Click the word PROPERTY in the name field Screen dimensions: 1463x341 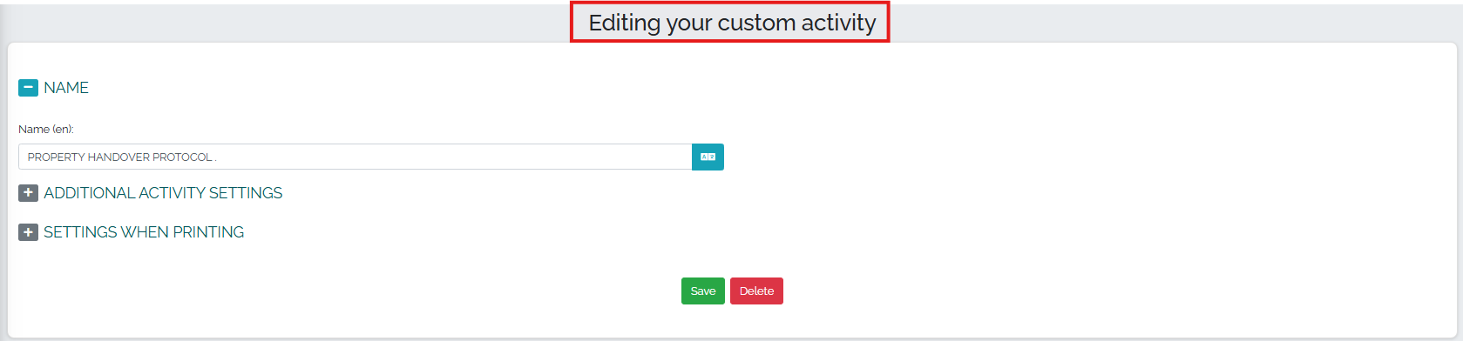[56, 157]
